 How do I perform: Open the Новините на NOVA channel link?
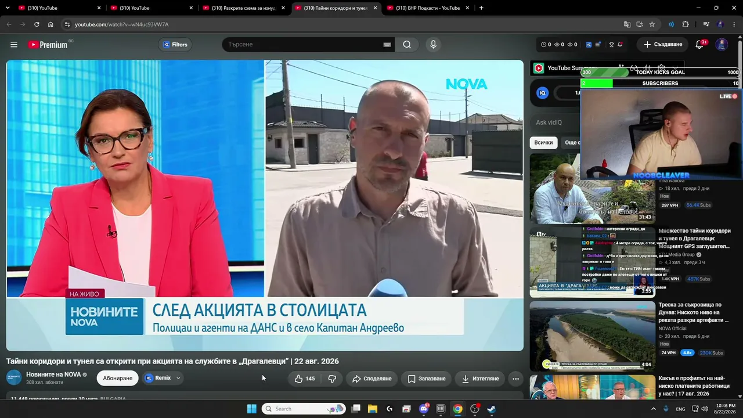tap(53, 374)
